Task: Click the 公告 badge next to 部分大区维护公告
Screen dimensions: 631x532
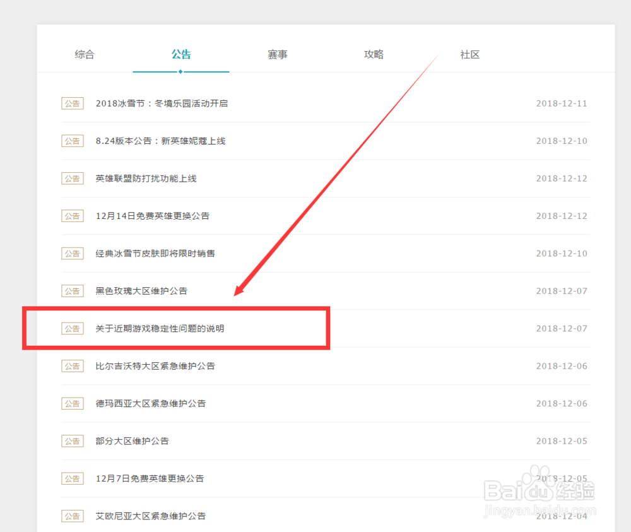Action: pos(72,440)
